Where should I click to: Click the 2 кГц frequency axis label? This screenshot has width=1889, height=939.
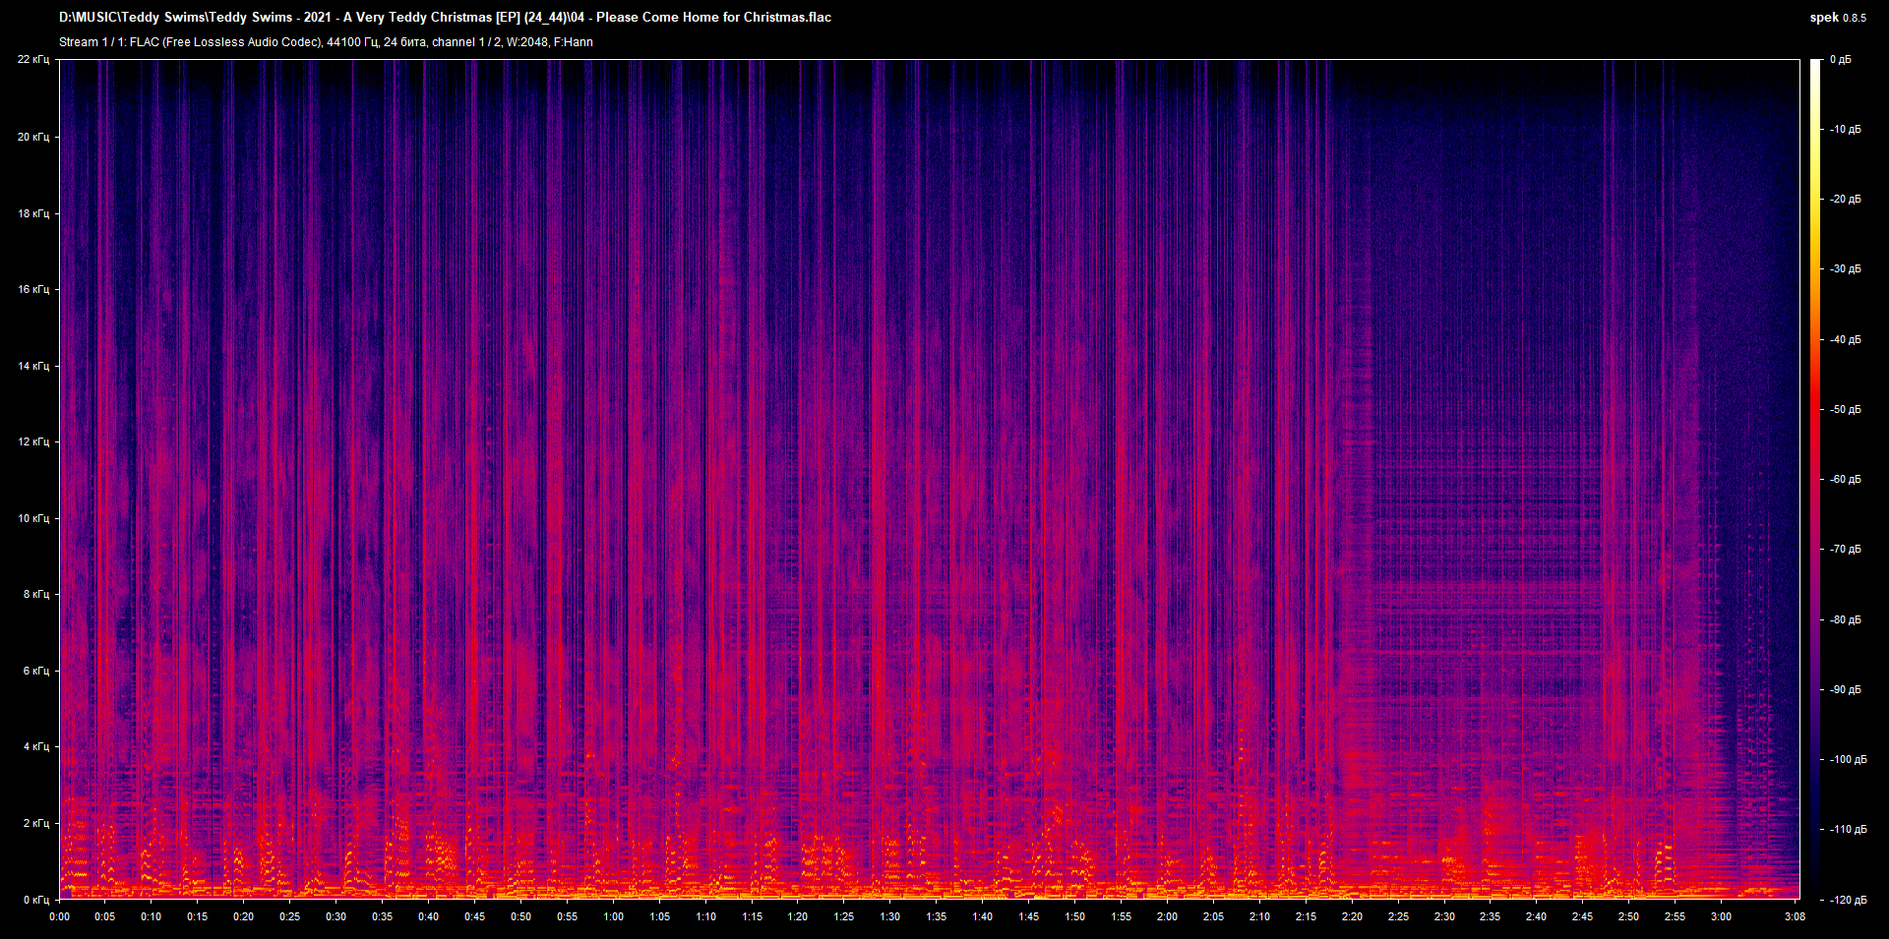[x=36, y=823]
